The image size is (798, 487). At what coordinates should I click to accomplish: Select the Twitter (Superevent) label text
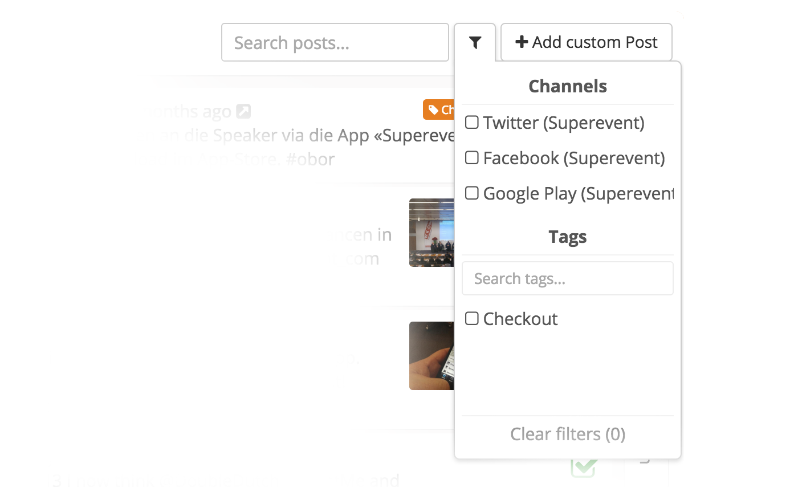coord(564,123)
